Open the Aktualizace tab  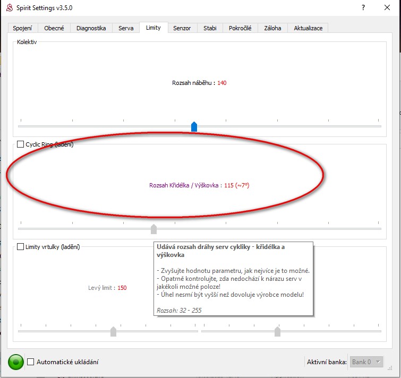pyautogui.click(x=308, y=28)
